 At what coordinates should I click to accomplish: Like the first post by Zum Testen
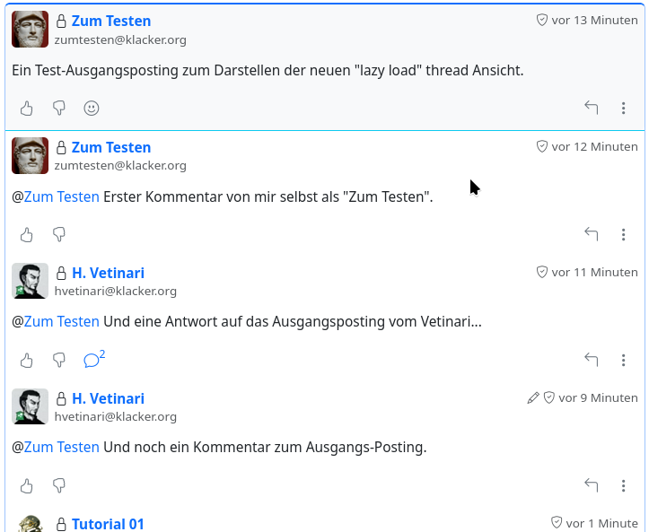27,109
